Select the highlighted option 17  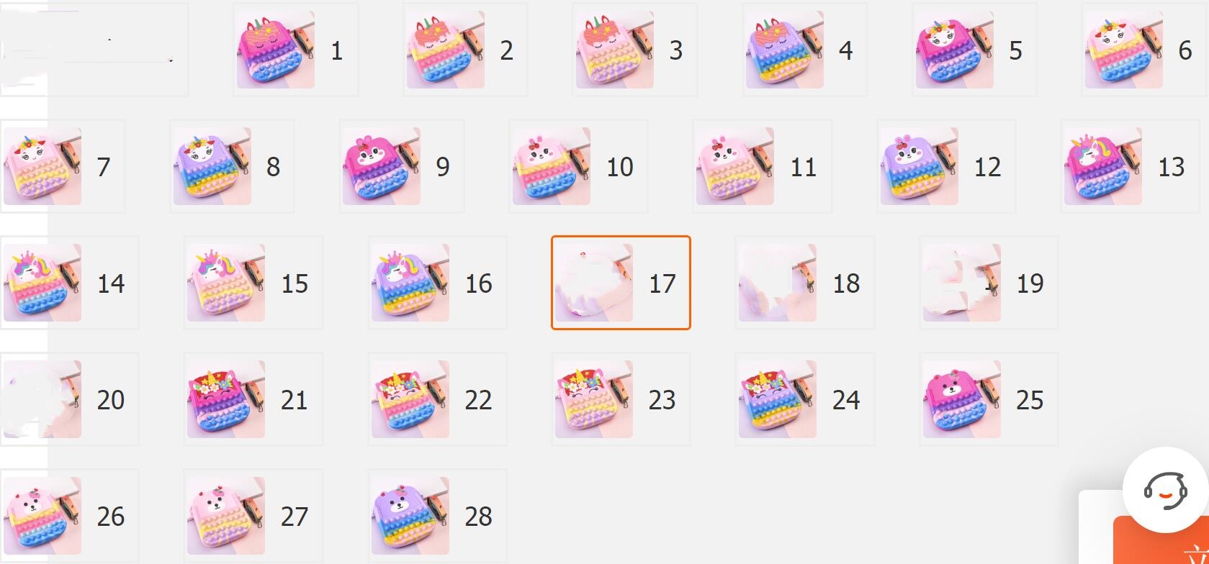coord(621,283)
